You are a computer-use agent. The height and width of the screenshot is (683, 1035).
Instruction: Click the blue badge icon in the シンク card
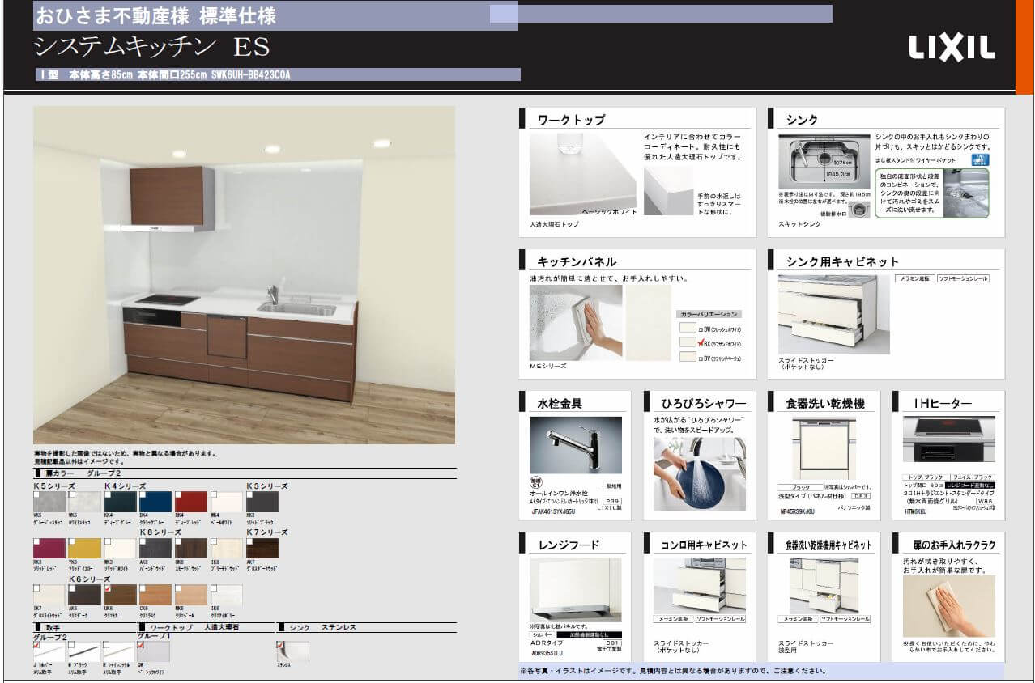click(x=980, y=159)
